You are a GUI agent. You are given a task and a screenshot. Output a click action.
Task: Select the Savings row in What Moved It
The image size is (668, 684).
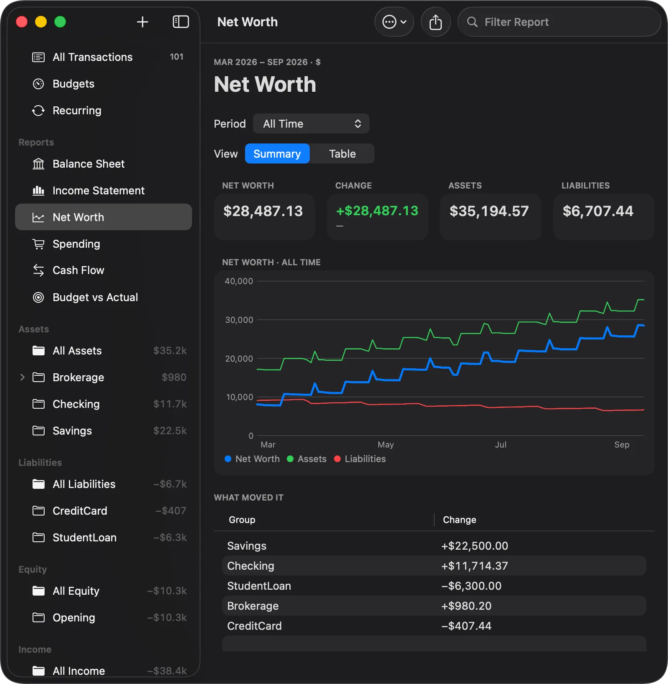[x=434, y=546]
